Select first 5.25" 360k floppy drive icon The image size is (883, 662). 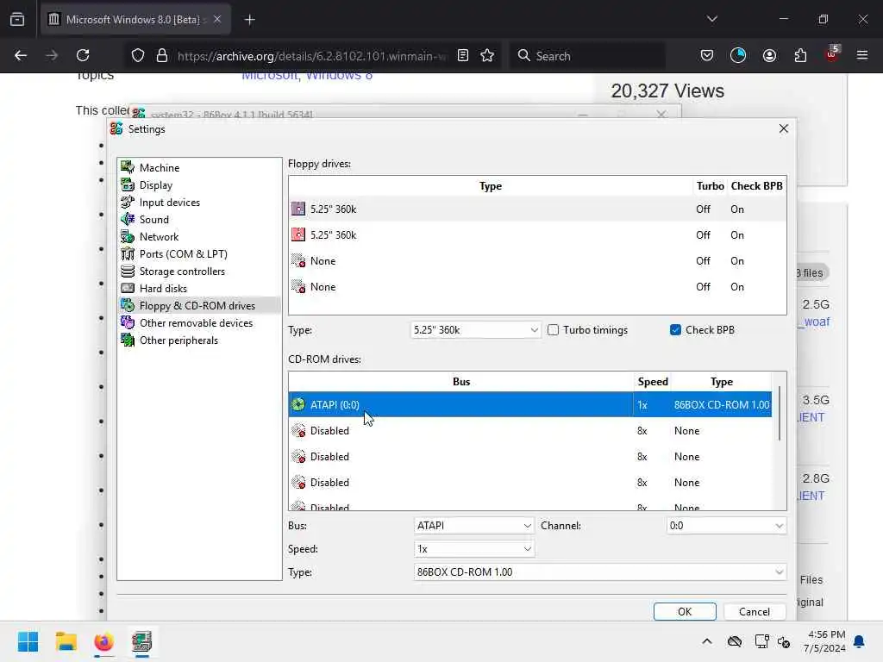[297, 209]
